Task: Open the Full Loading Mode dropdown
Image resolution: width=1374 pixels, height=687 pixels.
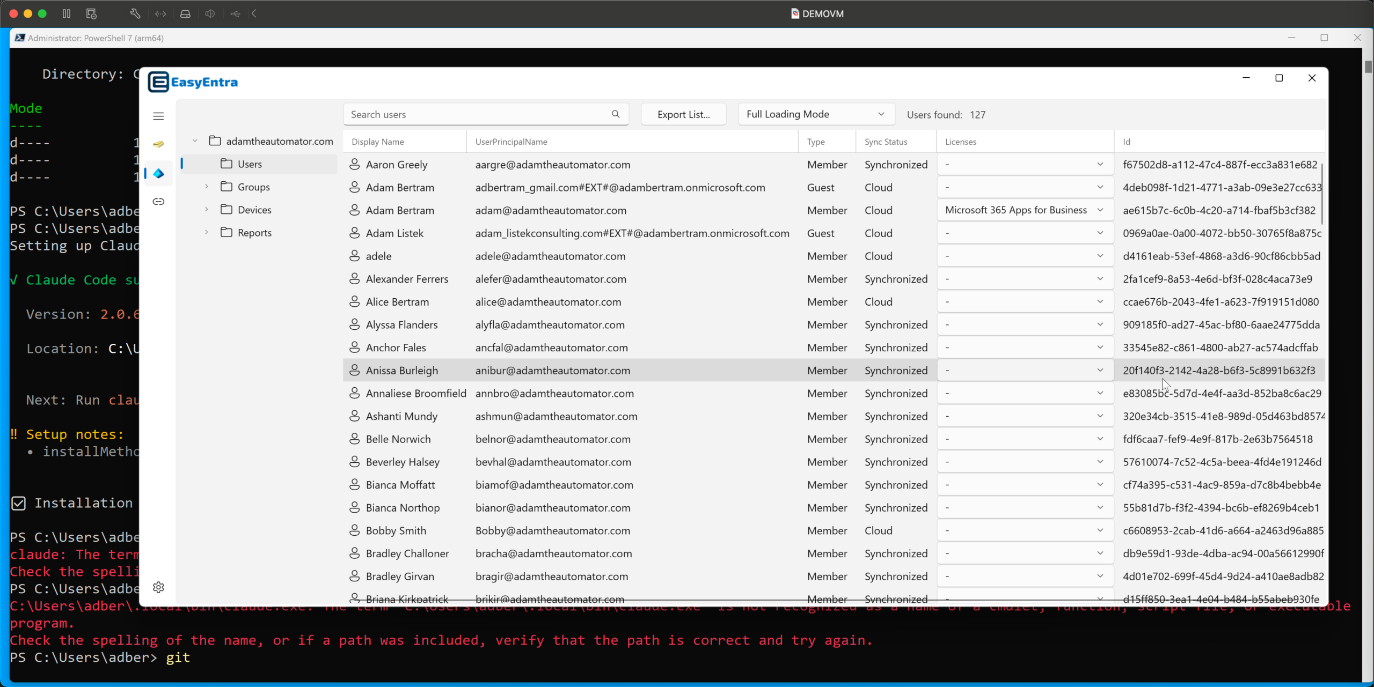Action: [x=815, y=114]
